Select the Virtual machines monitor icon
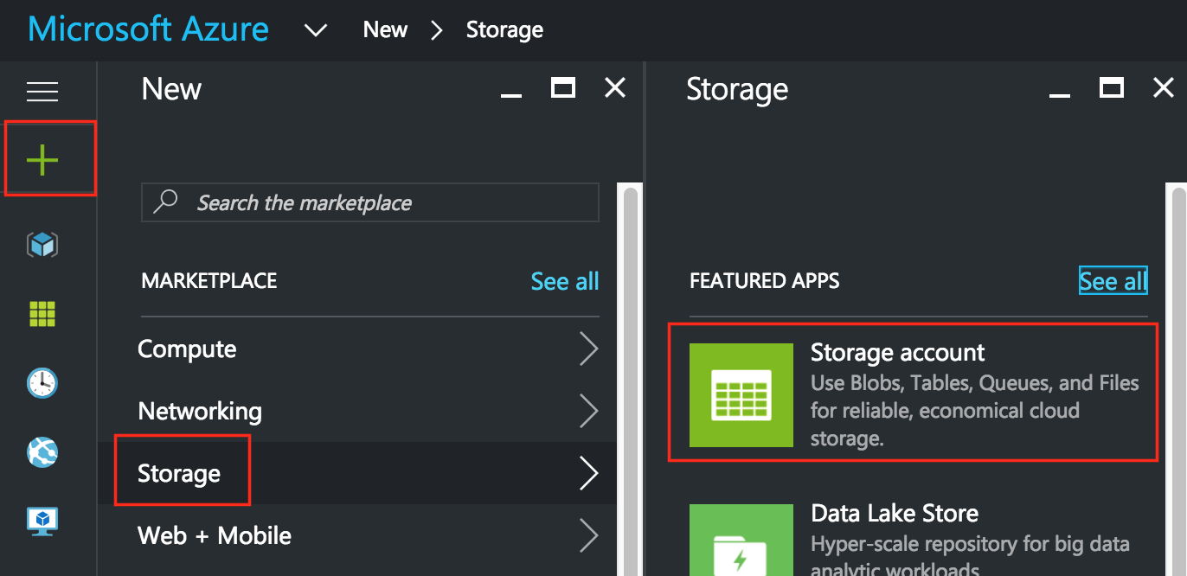The image size is (1187, 576). coord(42,520)
